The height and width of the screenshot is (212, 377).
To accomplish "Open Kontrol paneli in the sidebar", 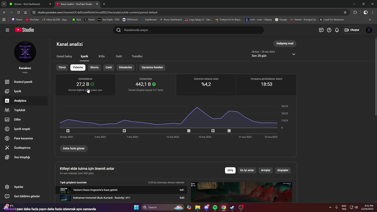I will click(x=25, y=82).
